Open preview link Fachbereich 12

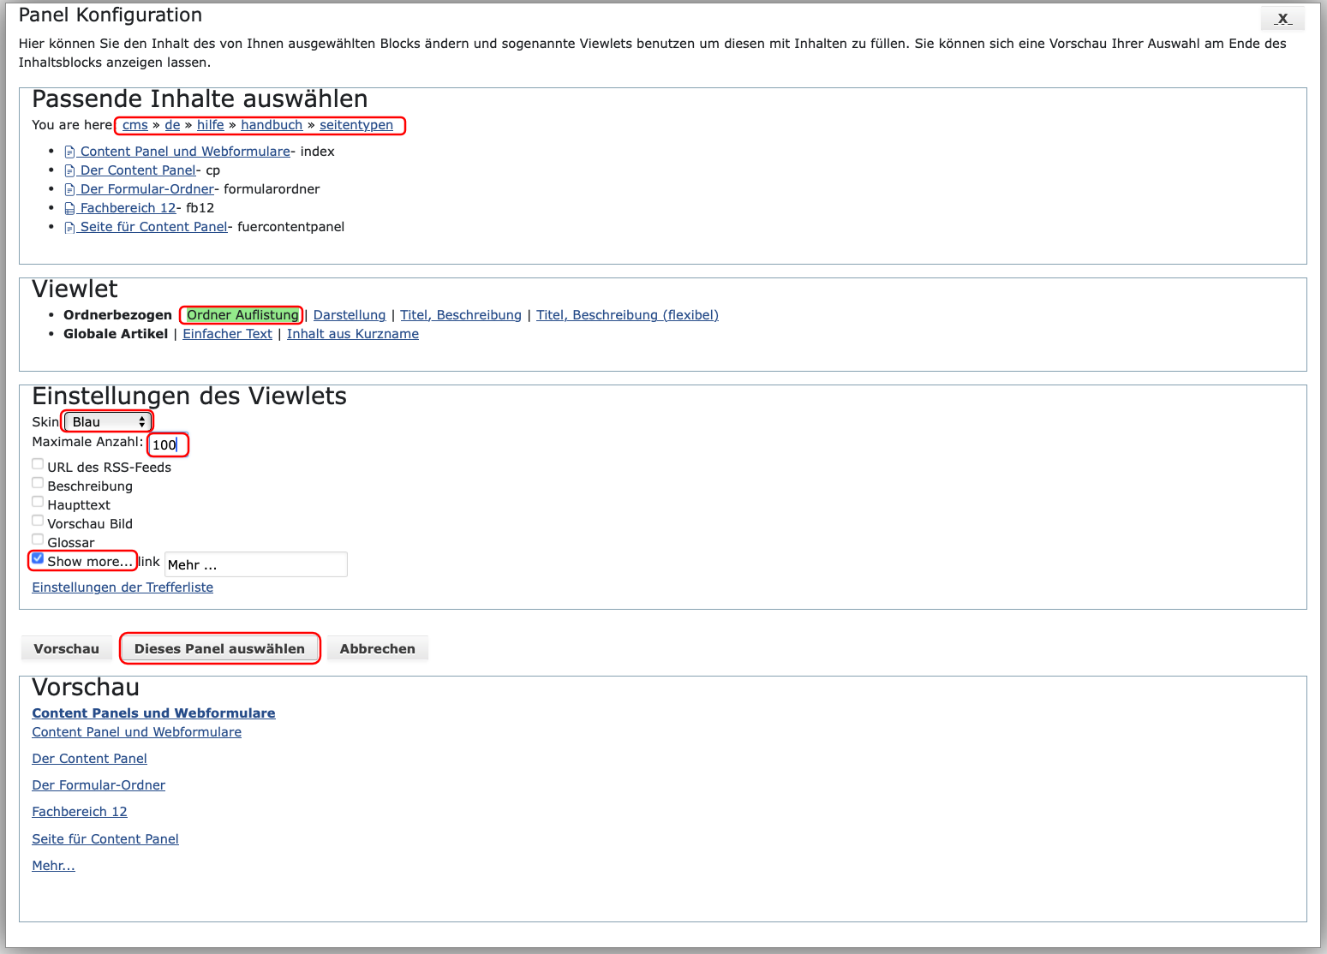pos(80,812)
